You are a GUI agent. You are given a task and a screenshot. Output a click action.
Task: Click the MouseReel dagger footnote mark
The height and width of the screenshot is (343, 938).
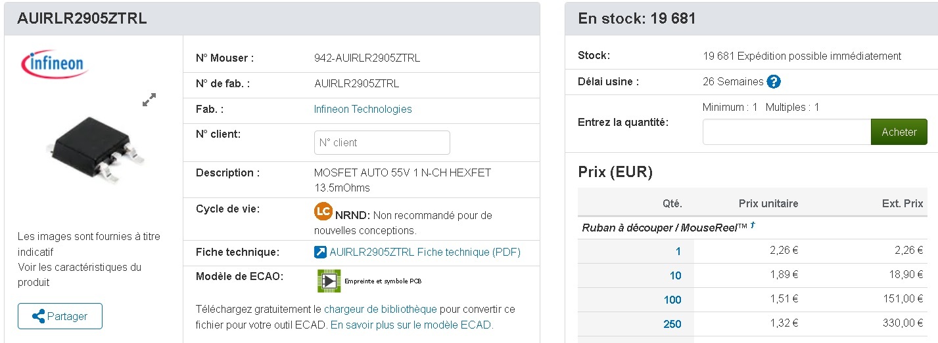coord(753,226)
